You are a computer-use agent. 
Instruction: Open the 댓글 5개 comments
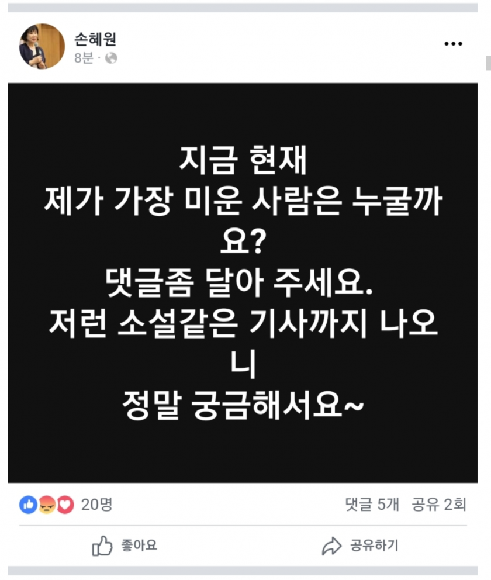[372, 505]
